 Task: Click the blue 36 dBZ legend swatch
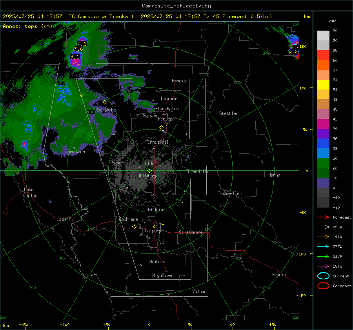(323, 143)
